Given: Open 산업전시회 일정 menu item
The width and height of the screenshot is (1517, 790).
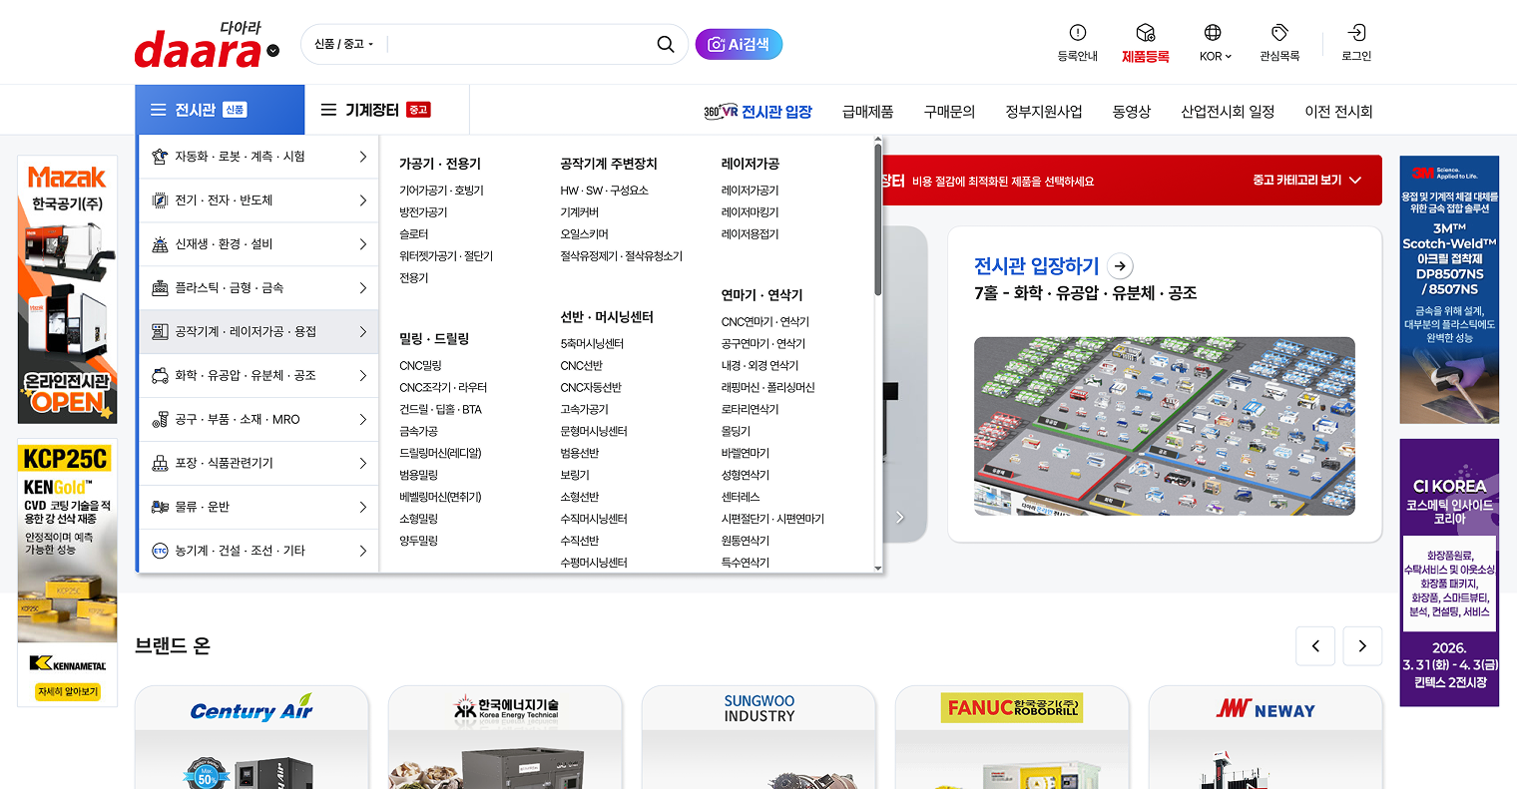Looking at the screenshot, I should tap(1228, 112).
